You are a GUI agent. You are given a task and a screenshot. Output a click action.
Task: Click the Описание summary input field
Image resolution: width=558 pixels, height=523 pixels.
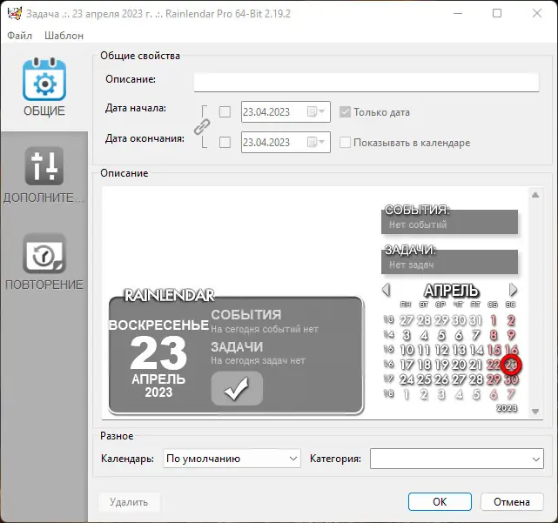tap(366, 82)
